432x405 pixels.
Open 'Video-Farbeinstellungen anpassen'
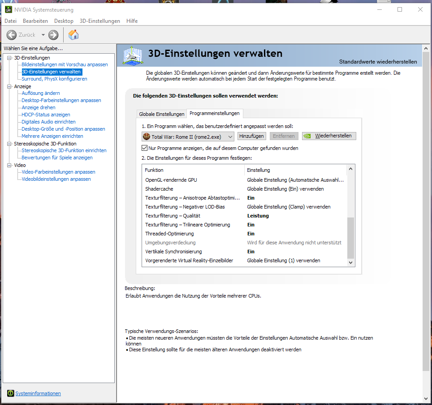click(58, 172)
